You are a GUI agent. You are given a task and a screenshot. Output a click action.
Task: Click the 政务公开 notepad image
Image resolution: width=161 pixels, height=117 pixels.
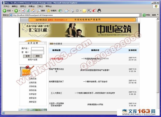27,71
